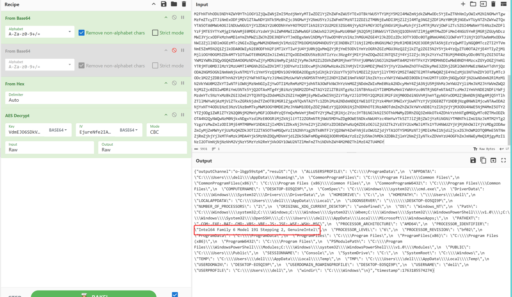512x297 pixels.
Task: Open the LF end-of-line selector in input
Action: click(504, 149)
